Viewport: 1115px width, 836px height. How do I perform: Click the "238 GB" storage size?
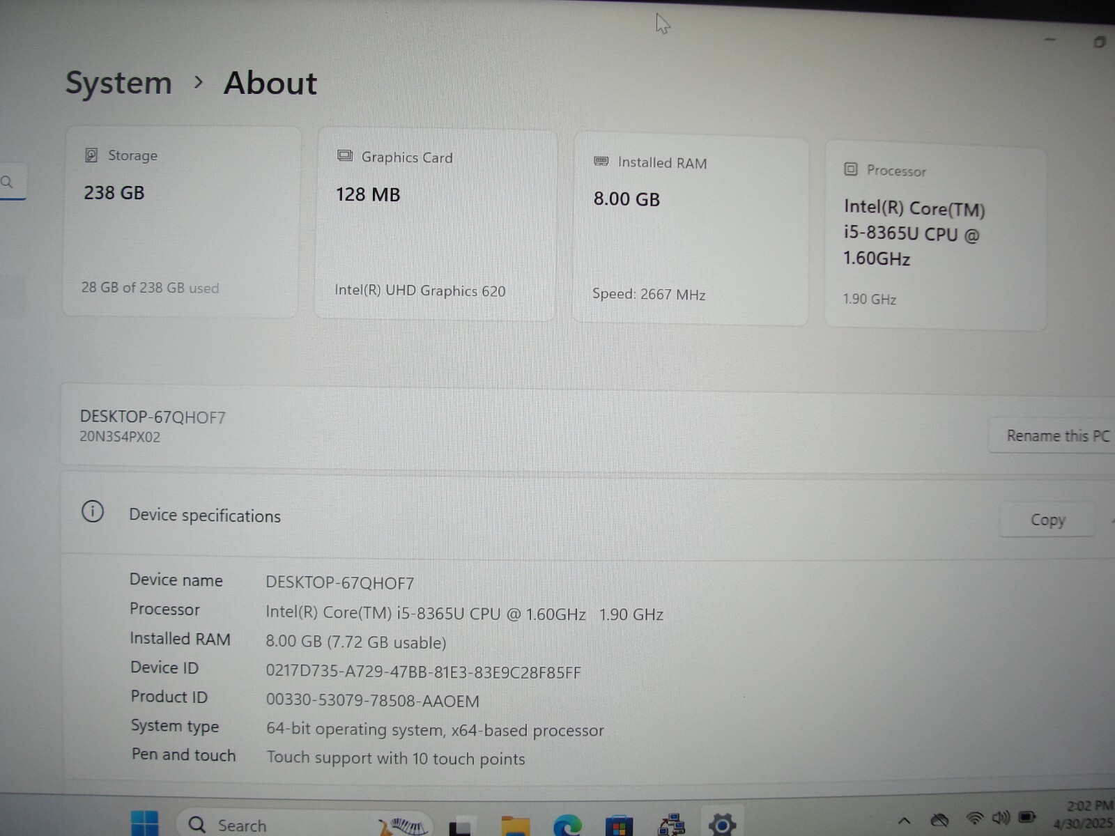(114, 193)
